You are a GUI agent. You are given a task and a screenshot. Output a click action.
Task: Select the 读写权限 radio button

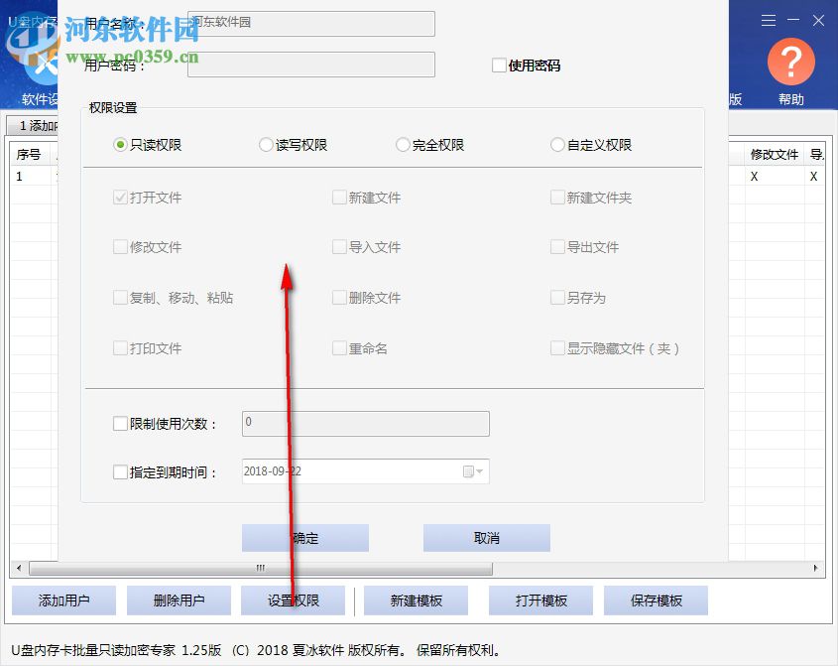[266, 144]
